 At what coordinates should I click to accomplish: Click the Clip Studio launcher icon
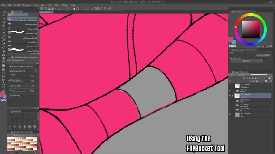click(41, 9)
